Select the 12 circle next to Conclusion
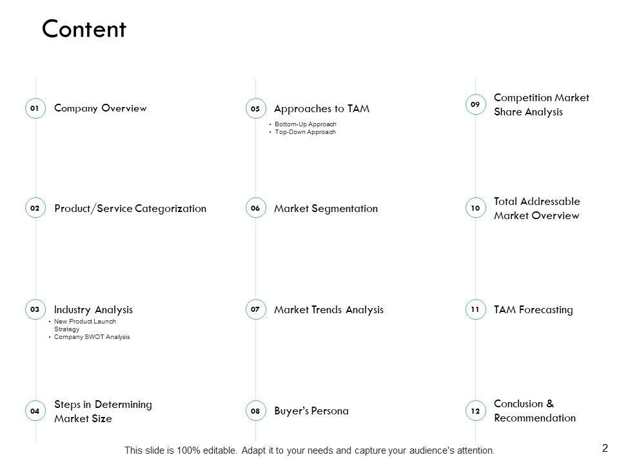 point(475,411)
